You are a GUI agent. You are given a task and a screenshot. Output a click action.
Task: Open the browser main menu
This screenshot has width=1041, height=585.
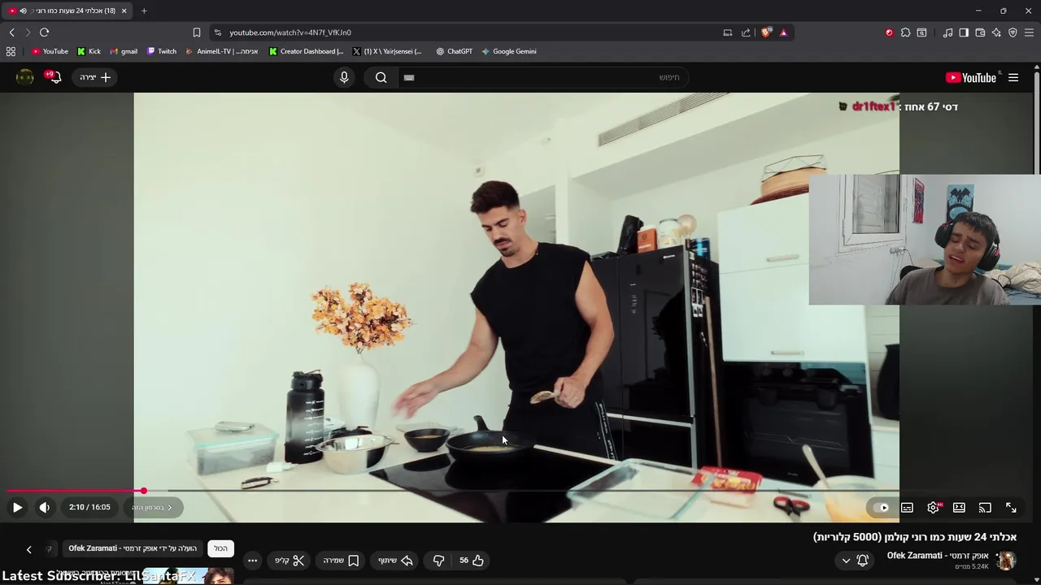point(1029,32)
